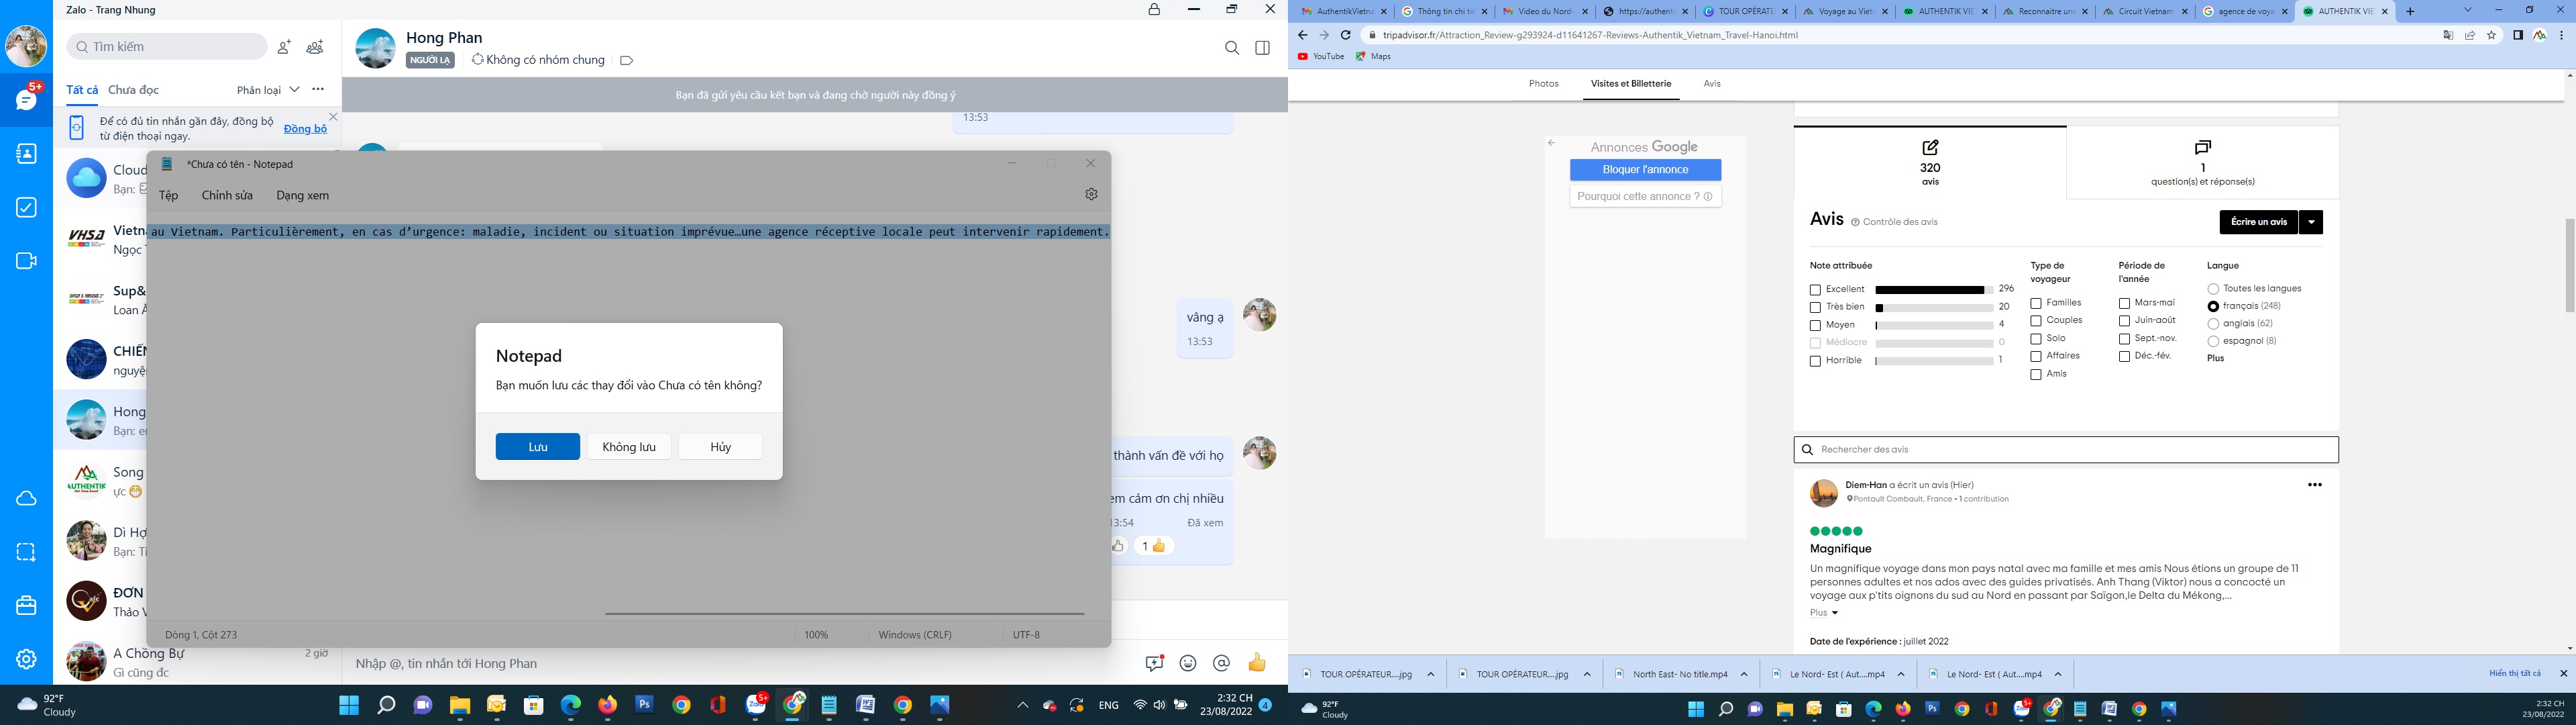Click Đồng bộ link in Zalo
2576x725 pixels.
point(305,129)
